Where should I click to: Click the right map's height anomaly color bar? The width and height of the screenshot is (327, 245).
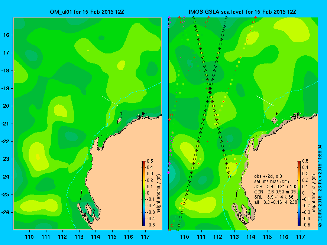[299, 193]
